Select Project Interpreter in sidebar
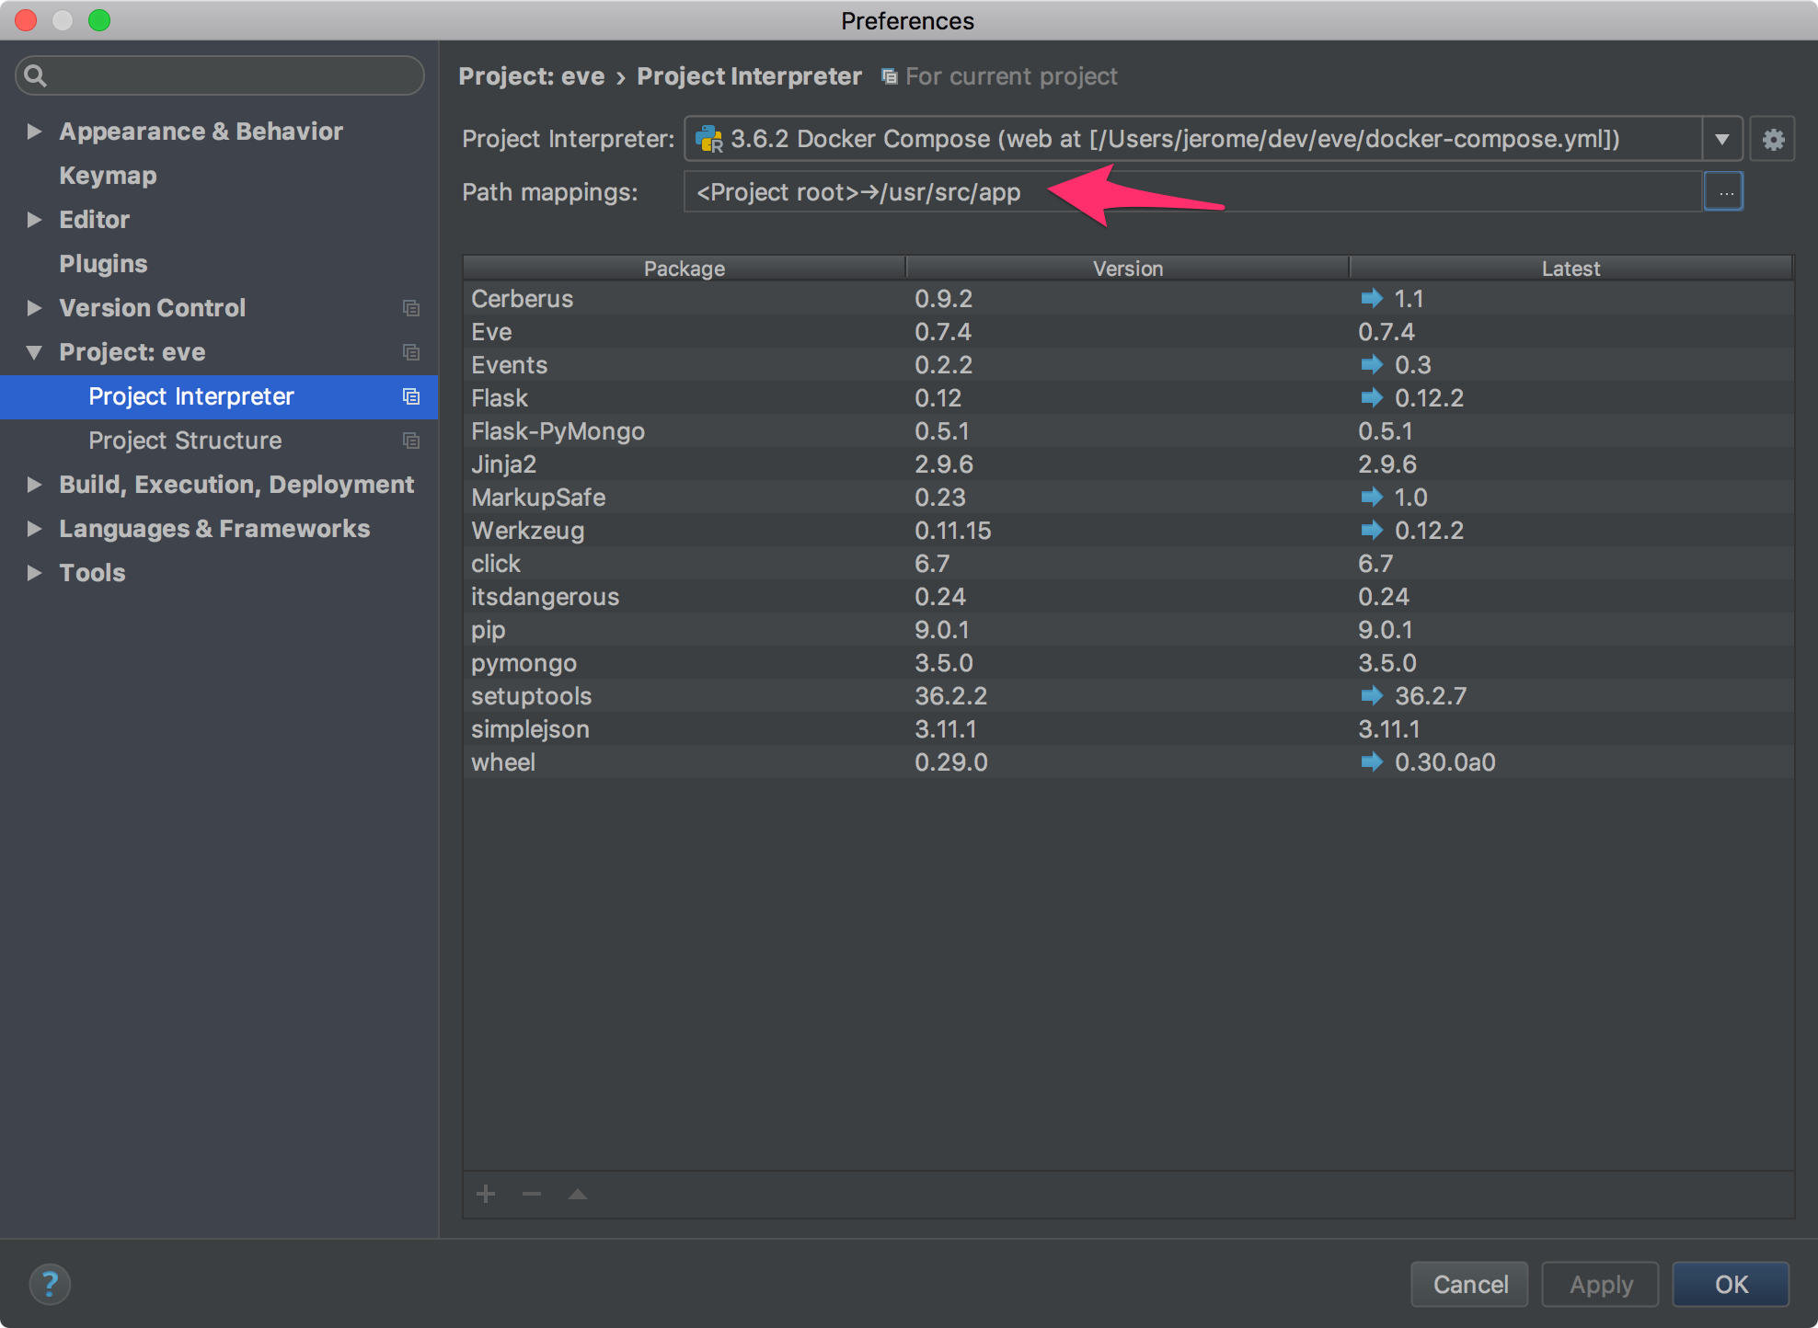Image resolution: width=1818 pixels, height=1328 pixels. [x=219, y=396]
